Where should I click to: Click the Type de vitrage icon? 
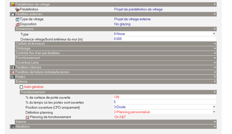coord(17,19)
